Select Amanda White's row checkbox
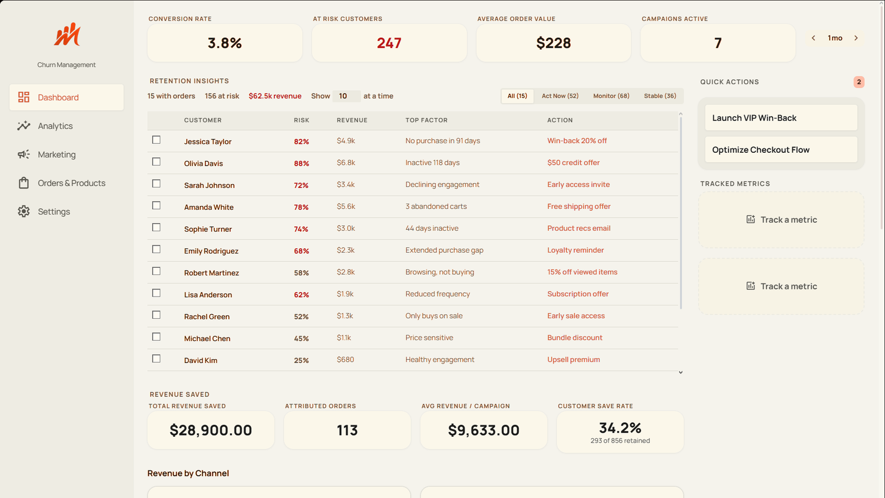Viewport: 885px width, 498px height. pos(157,206)
